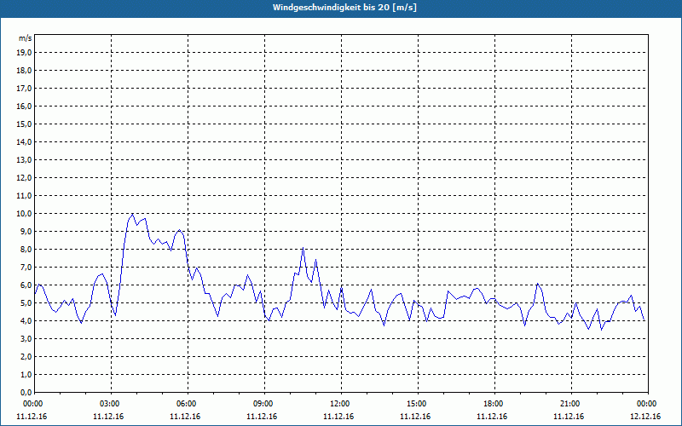Pick the '14,0' y-axis label
682x426 pixels.
click(x=24, y=141)
